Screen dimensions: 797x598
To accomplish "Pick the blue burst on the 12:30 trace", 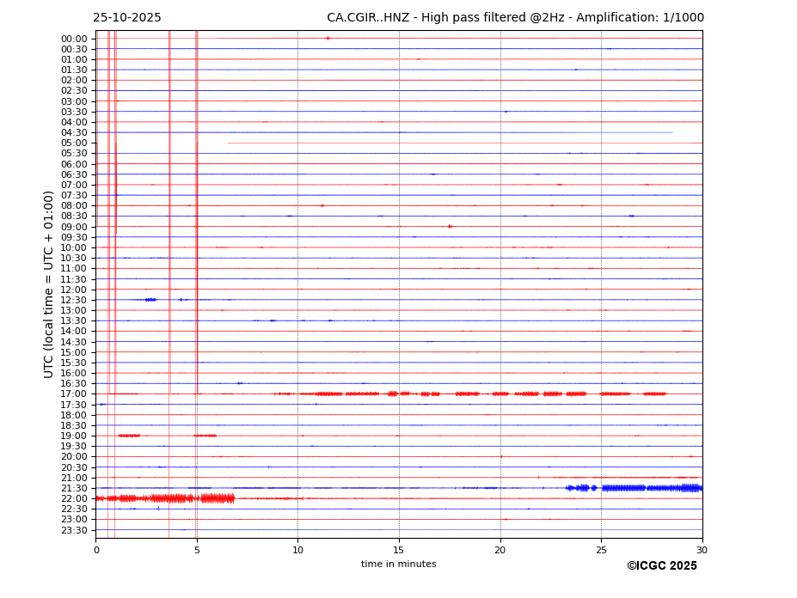I will click(150, 300).
